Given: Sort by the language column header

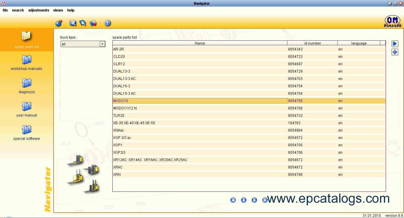Looking at the screenshot, I should click(x=359, y=43).
